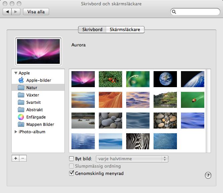Click the Apple group header label
This screenshot has height=193, width=223.
coord(24,73)
